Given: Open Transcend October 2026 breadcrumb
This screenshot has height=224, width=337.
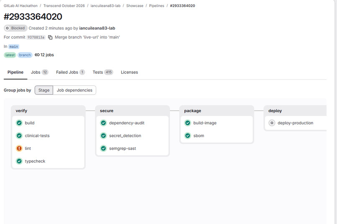Looking at the screenshot, I should point(64,6).
